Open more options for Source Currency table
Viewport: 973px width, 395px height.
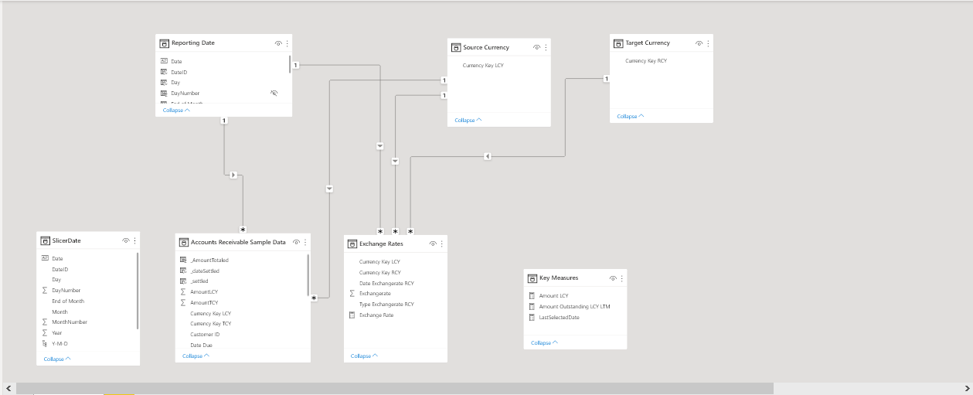[x=546, y=48]
